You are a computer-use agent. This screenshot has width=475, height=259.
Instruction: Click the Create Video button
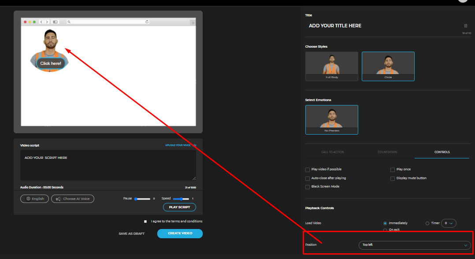coord(180,233)
